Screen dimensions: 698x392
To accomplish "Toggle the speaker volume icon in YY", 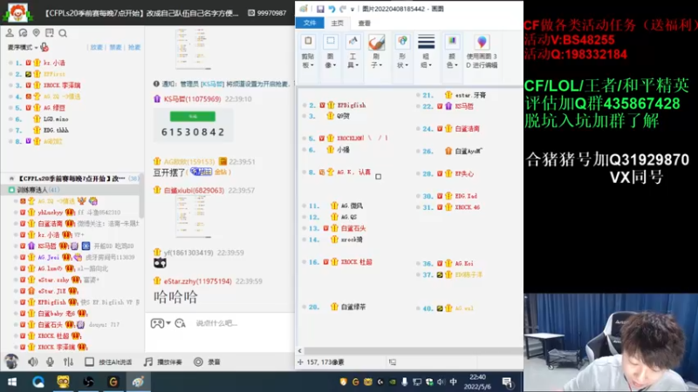I will pos(32,362).
